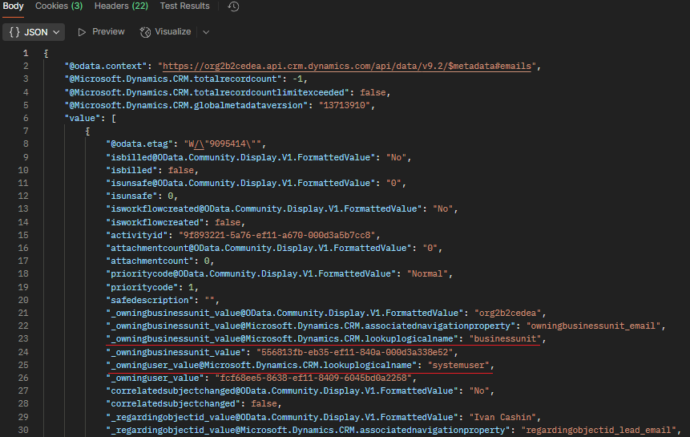
Task: Click the Visualize sparkle icon
Action: pos(145,32)
